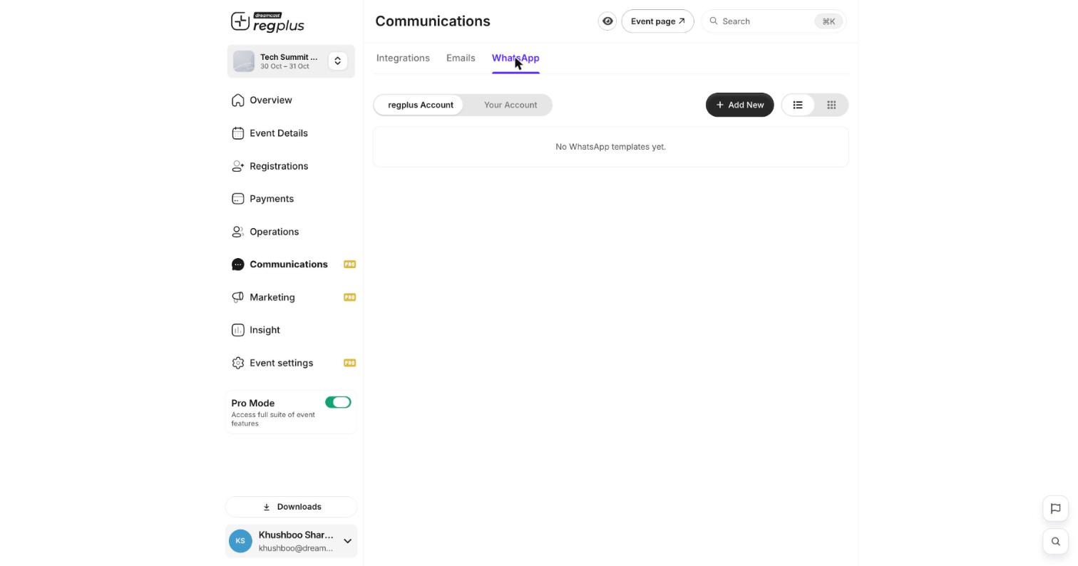1078x566 pixels.
Task: Select the regplus Account option
Action: [x=421, y=105]
